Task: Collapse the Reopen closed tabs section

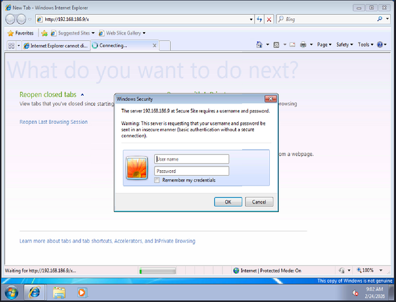Action: coord(83,94)
